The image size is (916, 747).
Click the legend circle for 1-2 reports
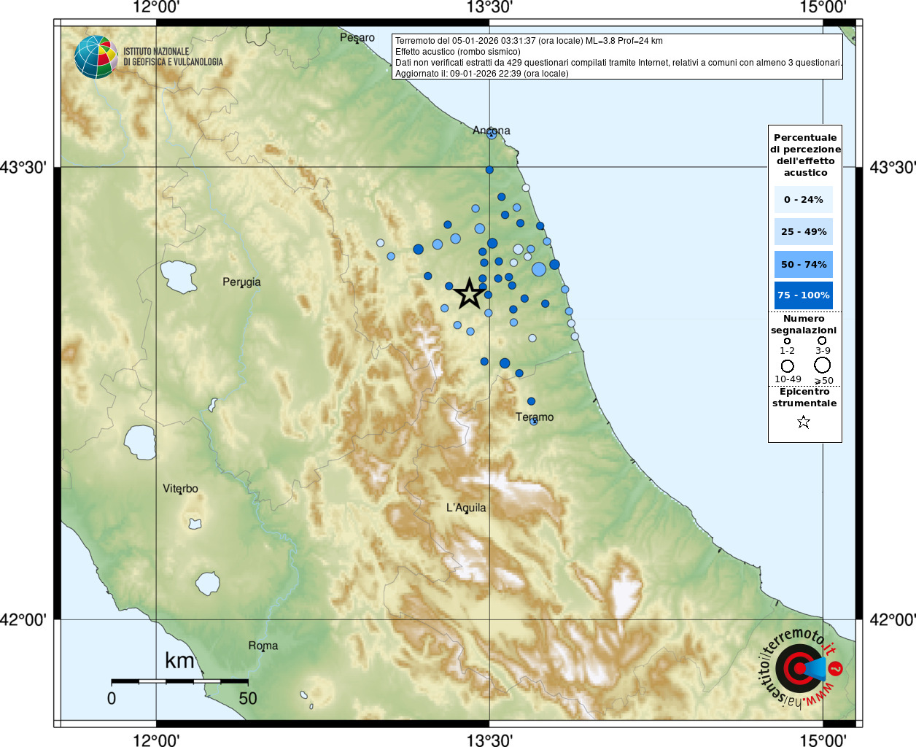pyautogui.click(x=787, y=341)
